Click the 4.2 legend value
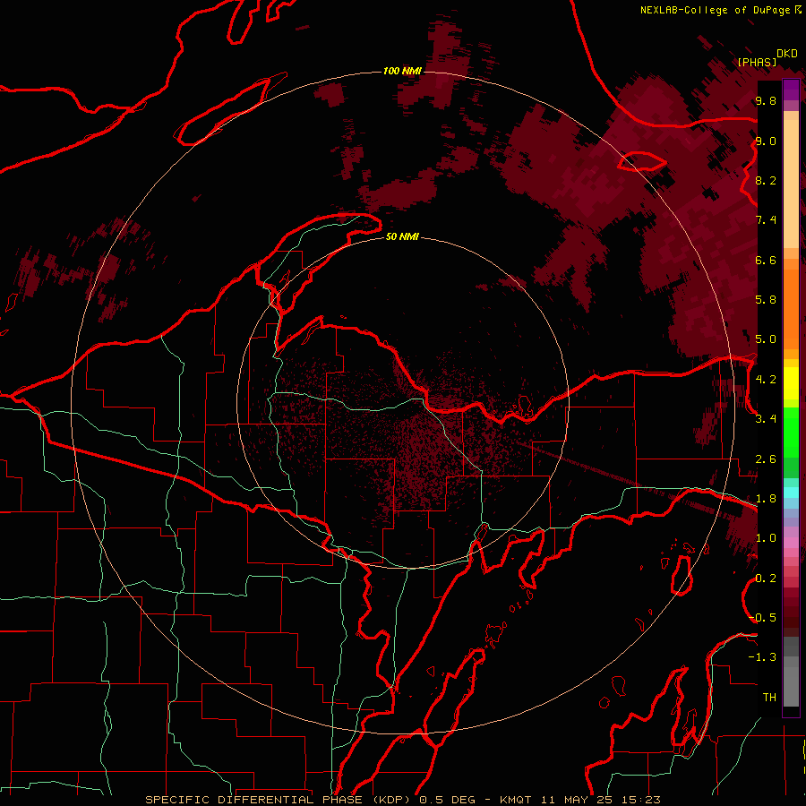806x806 pixels. coord(766,380)
